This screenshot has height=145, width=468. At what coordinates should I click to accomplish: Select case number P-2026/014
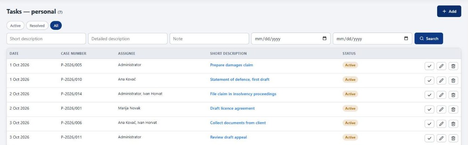pyautogui.click(x=71, y=94)
